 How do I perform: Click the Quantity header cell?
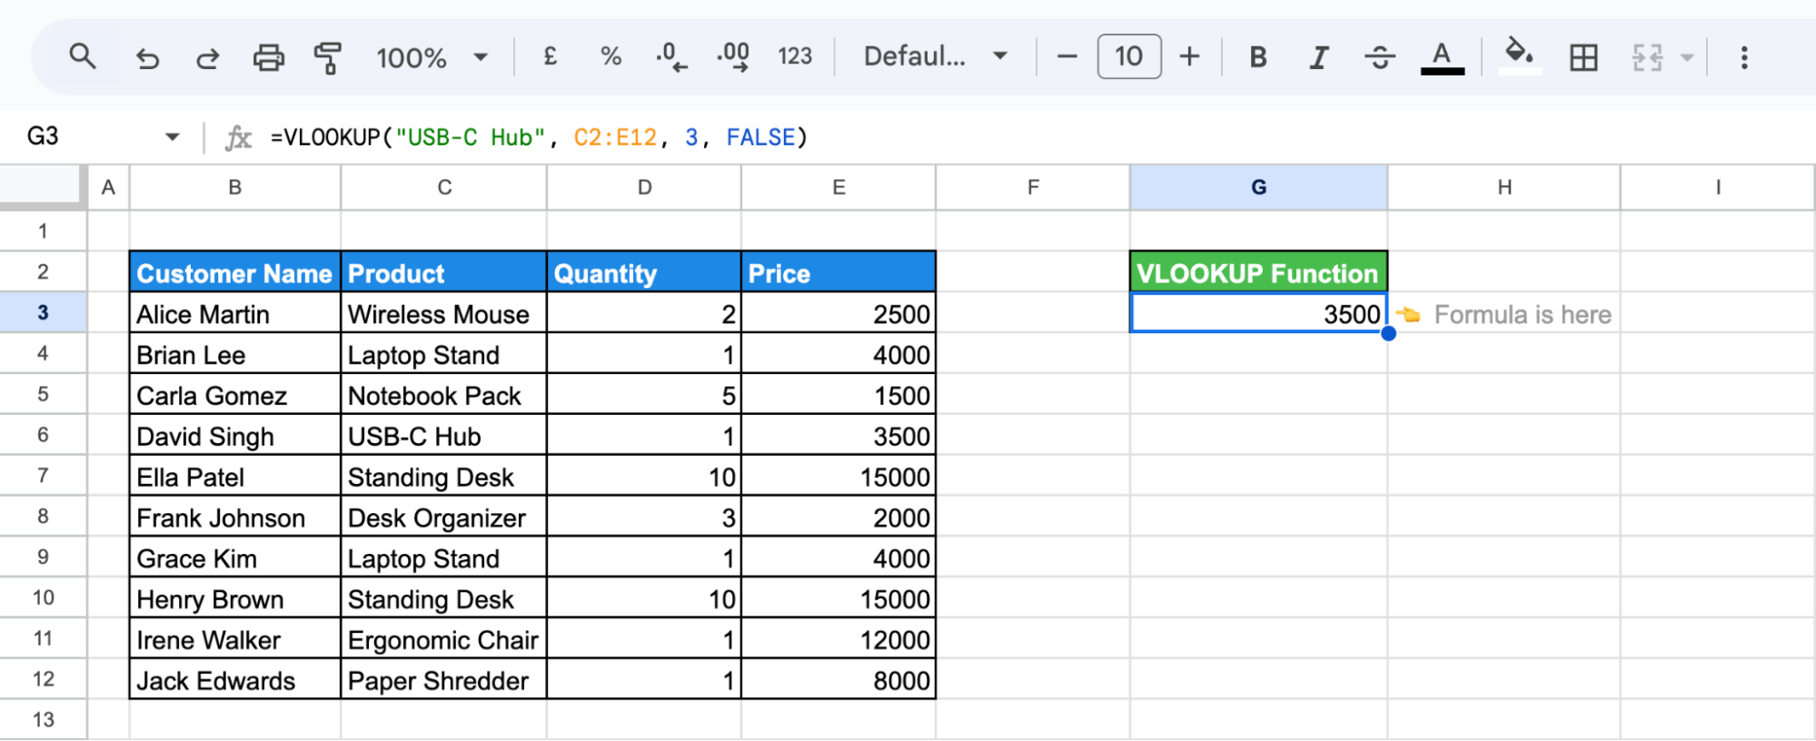[644, 272]
